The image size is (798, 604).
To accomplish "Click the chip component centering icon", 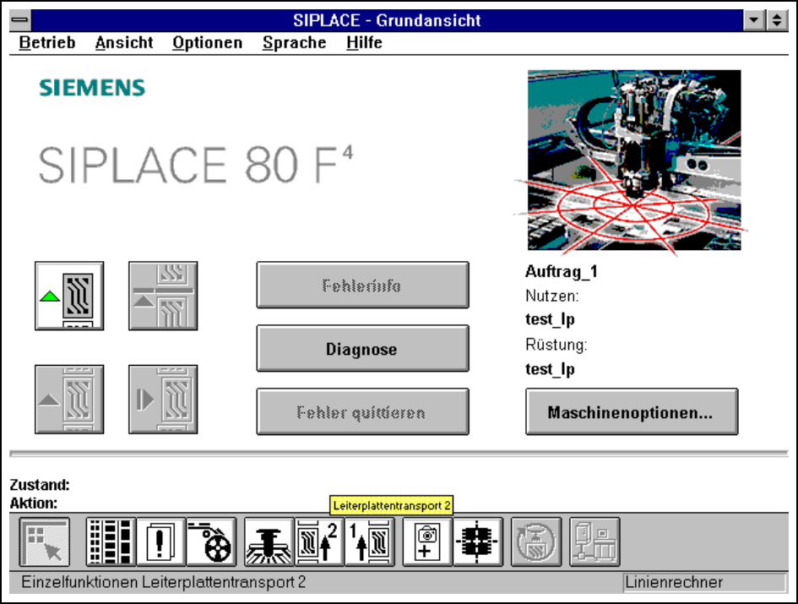I will (478, 541).
